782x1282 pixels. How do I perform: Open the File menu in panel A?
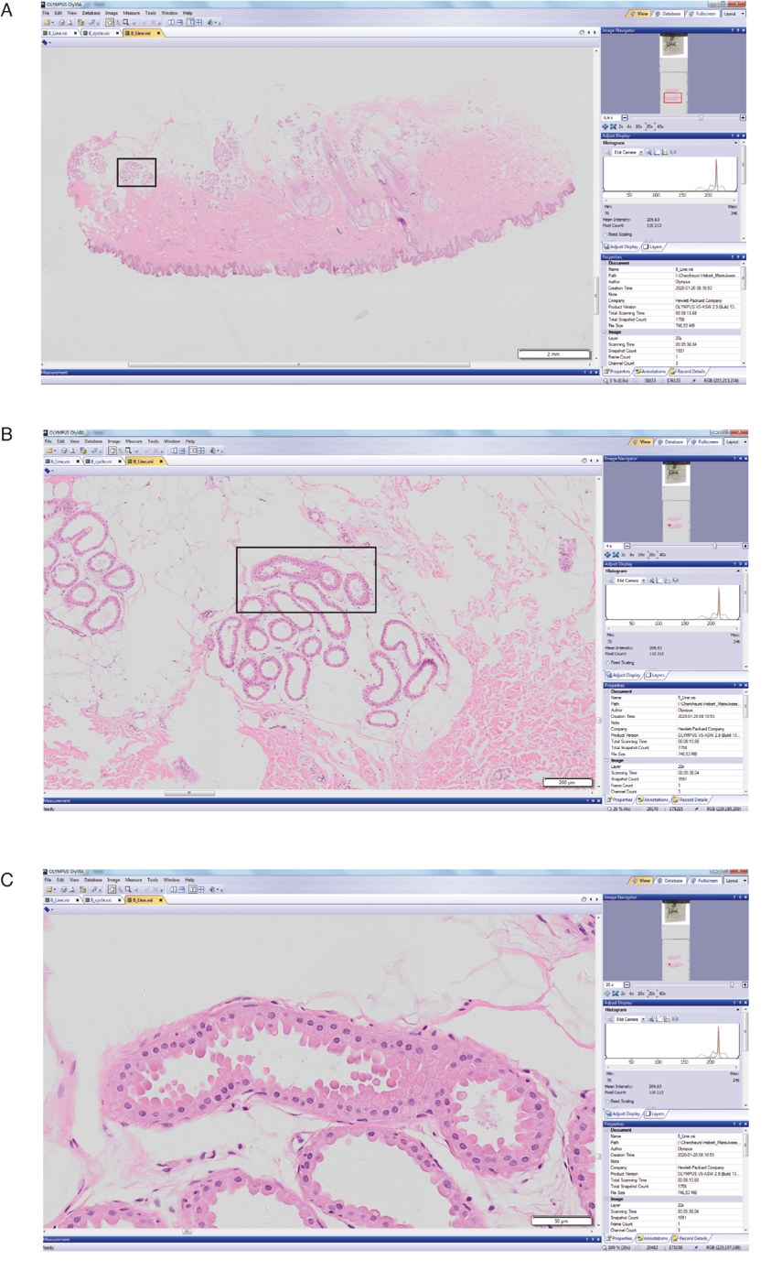(46, 13)
